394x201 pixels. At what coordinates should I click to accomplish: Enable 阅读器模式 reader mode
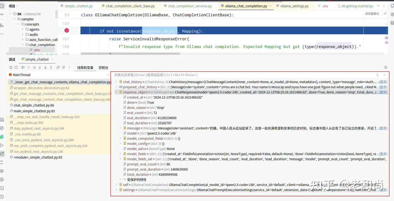click(x=372, y=13)
